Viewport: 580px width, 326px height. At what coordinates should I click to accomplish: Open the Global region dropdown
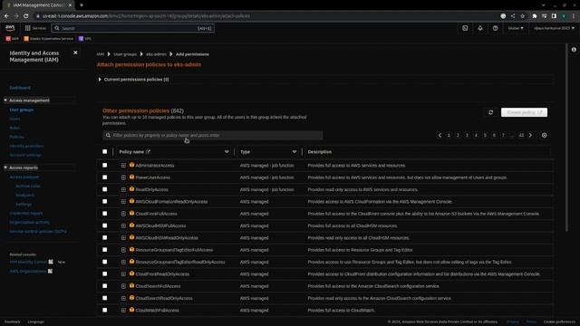pos(516,28)
